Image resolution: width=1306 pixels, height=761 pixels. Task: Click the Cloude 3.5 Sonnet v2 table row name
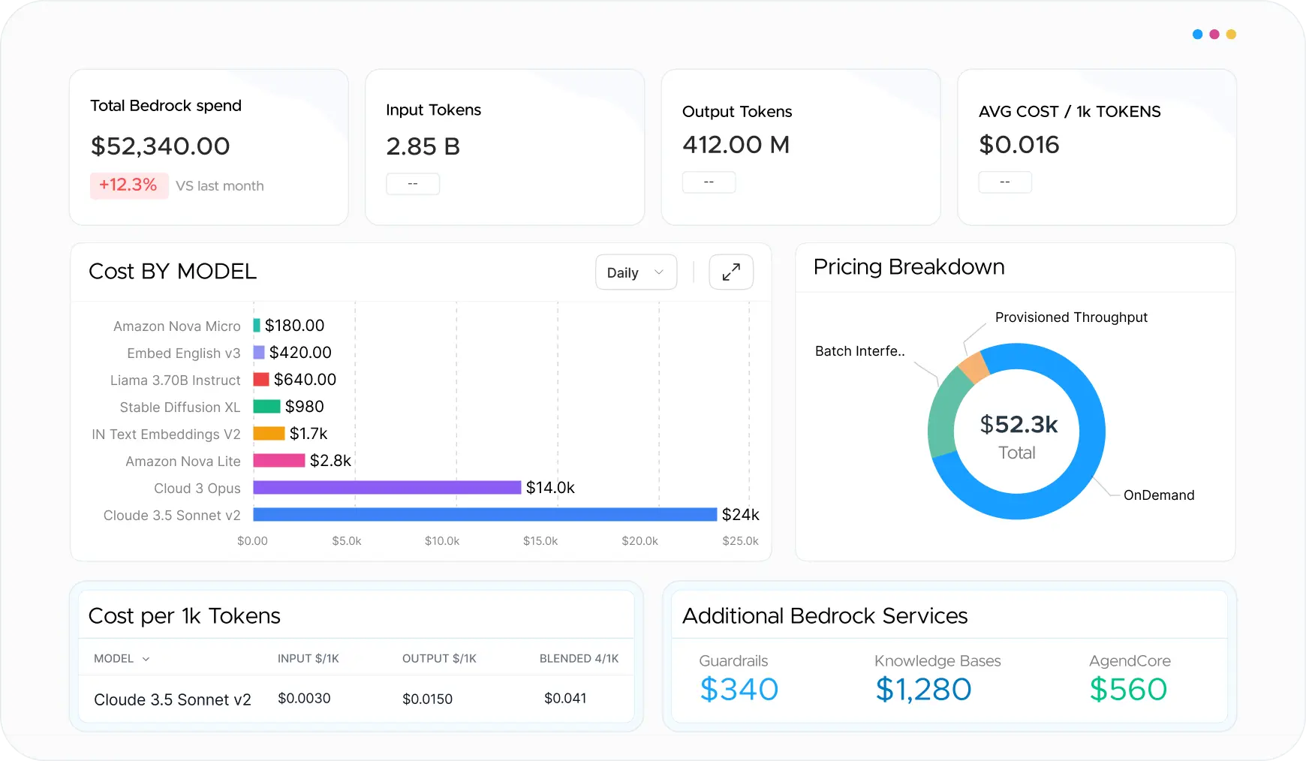click(173, 699)
